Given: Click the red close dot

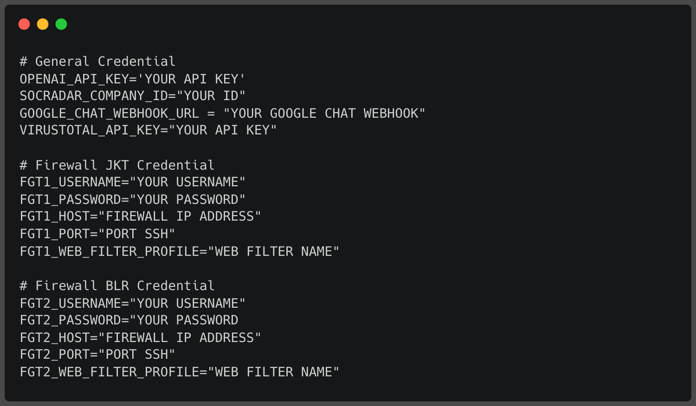Looking at the screenshot, I should point(24,24).
